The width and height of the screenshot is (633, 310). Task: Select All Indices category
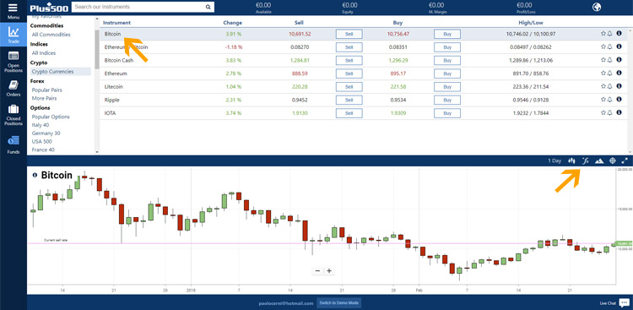point(44,53)
